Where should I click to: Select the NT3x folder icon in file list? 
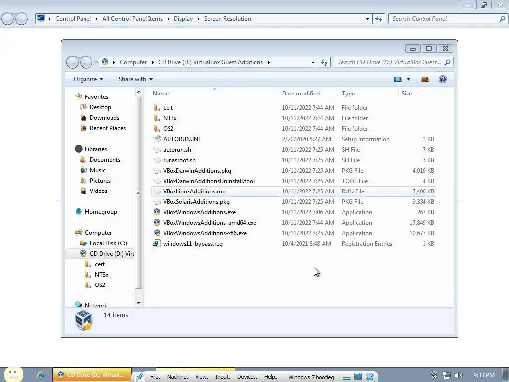[157, 118]
